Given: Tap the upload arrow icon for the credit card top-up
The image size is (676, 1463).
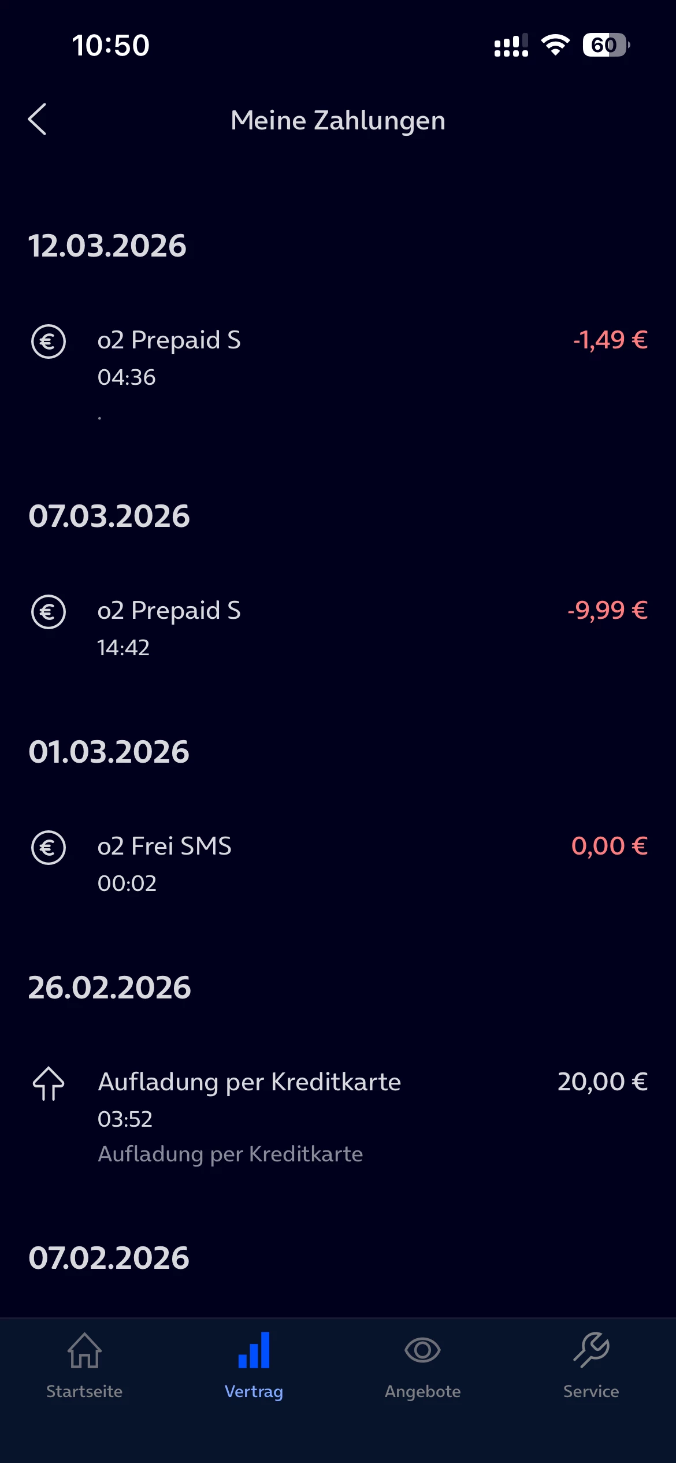Looking at the screenshot, I should pos(49,1083).
